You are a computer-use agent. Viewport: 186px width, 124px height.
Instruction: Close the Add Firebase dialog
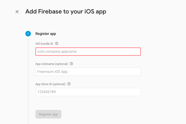tap(17, 12)
